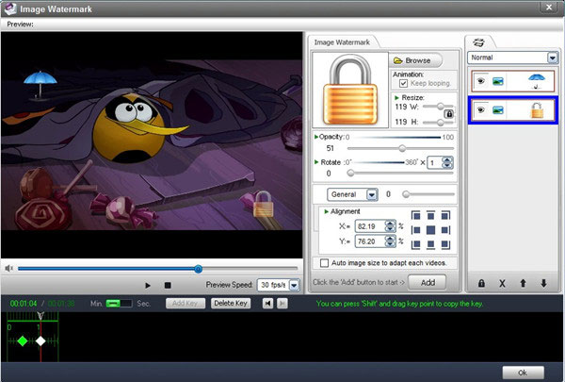The width and height of the screenshot is (565, 382).
Task: Click the rotate multiplier spinner arrows
Action: click(447, 162)
